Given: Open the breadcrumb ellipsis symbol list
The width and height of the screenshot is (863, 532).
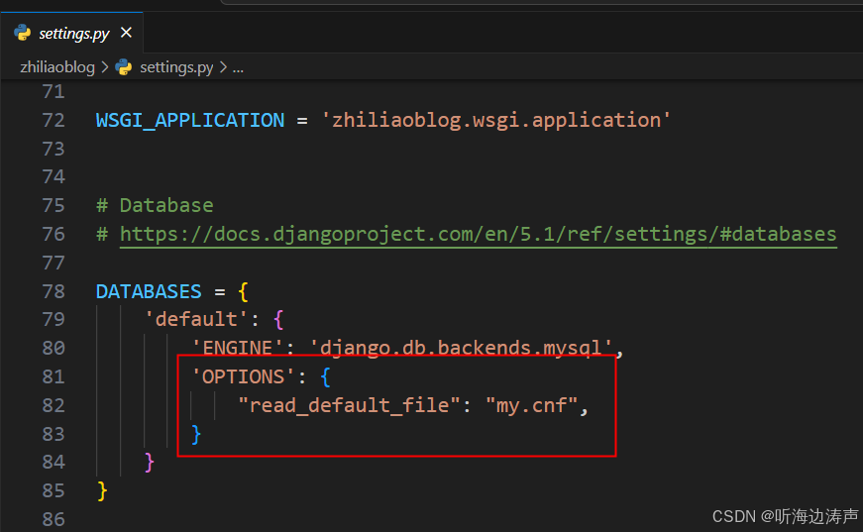Looking at the screenshot, I should [x=238, y=68].
